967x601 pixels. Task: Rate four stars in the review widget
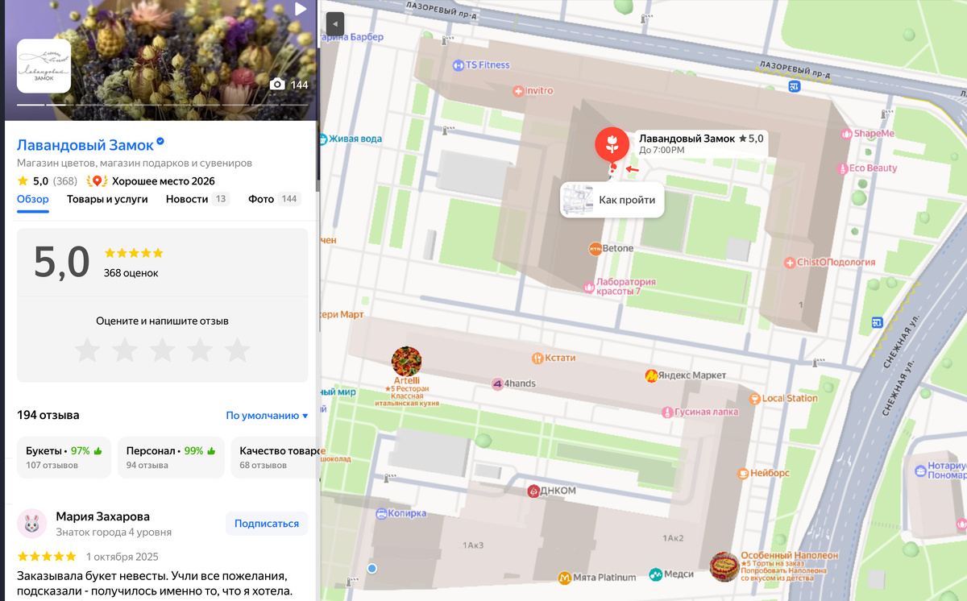pos(200,350)
